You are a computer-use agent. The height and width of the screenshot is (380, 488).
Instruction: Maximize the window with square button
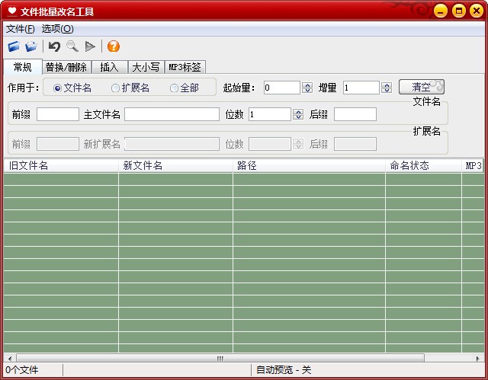(459, 11)
